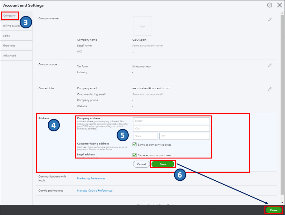This screenshot has height=215, width=285.
Task: Click the scrollbar up arrow
Action: (x=282, y=13)
